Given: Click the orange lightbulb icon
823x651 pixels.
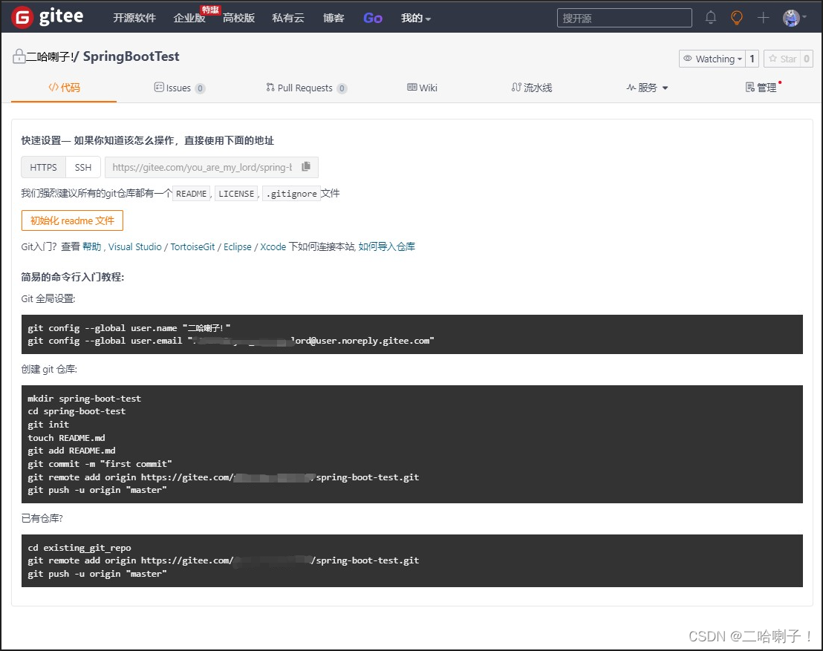Looking at the screenshot, I should 737,18.
